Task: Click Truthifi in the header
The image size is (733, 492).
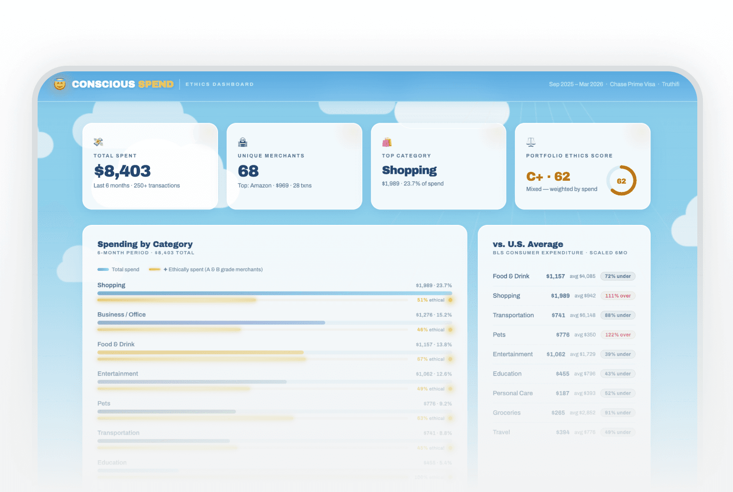Action: point(671,85)
